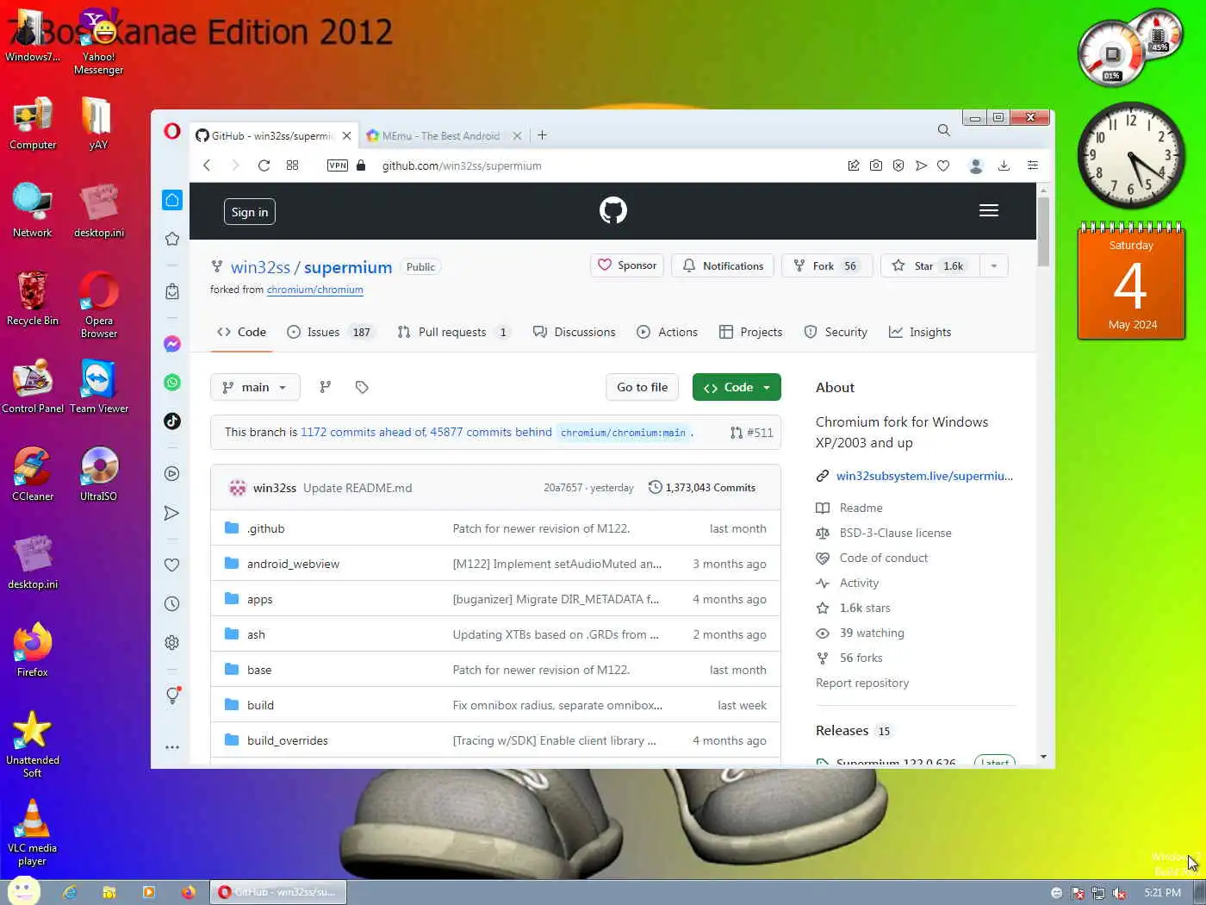Open the Security tab
1206x905 pixels.
pos(835,332)
